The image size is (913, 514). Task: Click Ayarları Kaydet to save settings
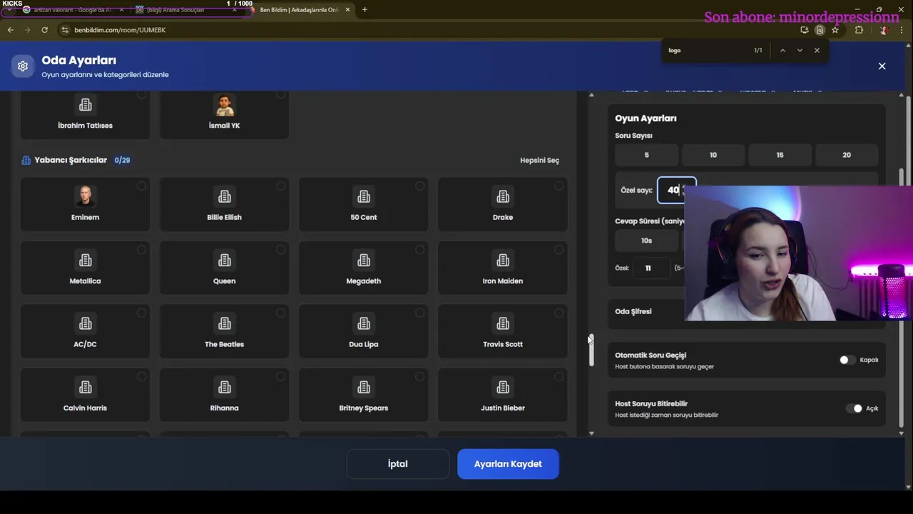(508, 464)
